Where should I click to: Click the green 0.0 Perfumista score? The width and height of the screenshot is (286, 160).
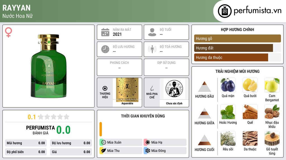tap(63, 130)
